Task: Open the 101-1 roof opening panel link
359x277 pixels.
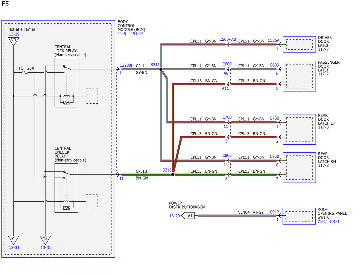Action: tap(334, 221)
